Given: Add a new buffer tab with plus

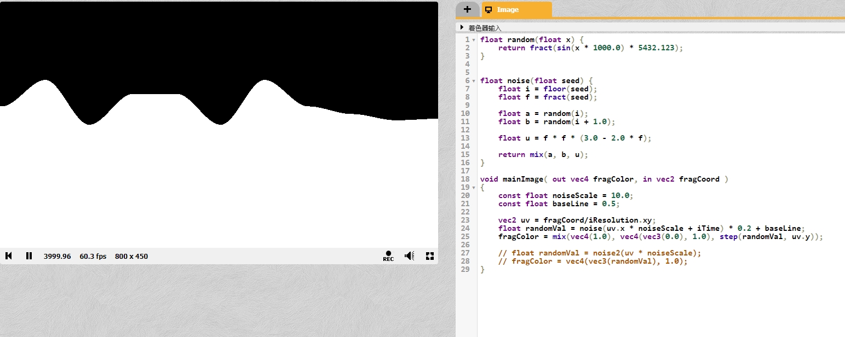Looking at the screenshot, I should click(467, 9).
